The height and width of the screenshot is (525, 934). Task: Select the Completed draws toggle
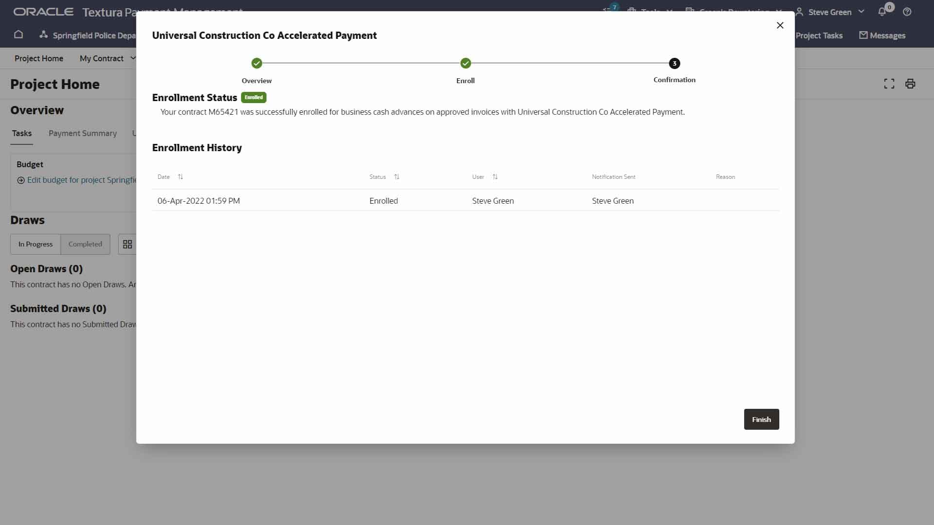[x=85, y=244]
